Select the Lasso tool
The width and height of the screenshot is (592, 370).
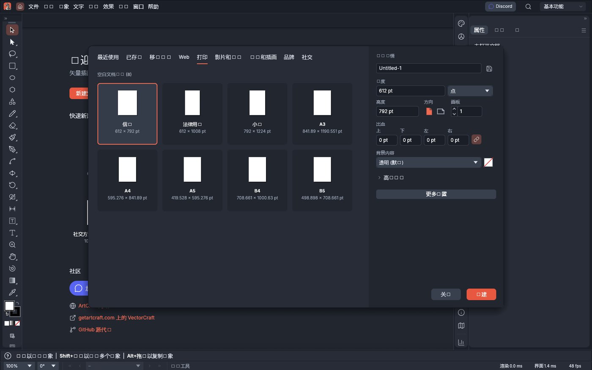point(12,54)
